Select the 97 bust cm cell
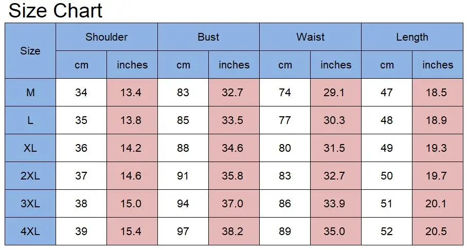The height and width of the screenshot is (250, 467). [x=183, y=231]
